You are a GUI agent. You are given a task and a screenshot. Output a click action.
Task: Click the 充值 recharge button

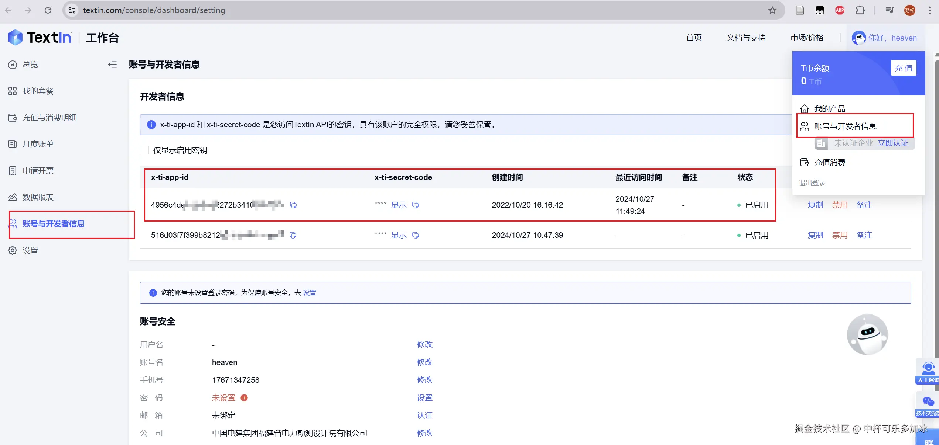(903, 68)
